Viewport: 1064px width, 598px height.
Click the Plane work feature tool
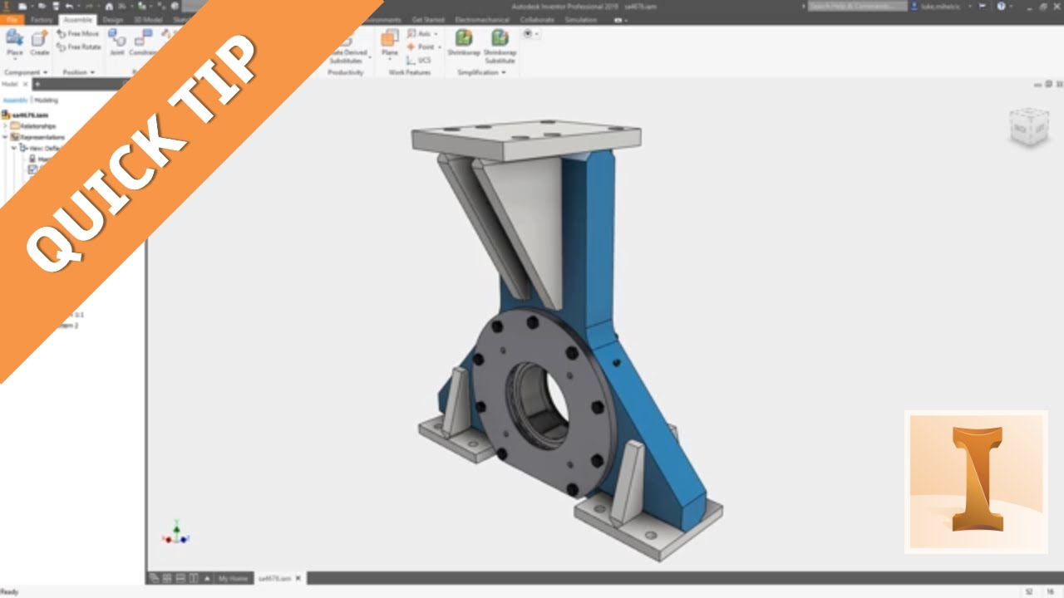[x=389, y=42]
